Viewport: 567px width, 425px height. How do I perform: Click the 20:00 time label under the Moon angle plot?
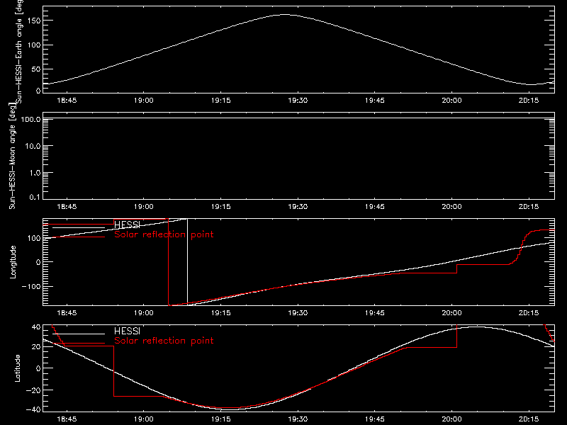click(451, 206)
